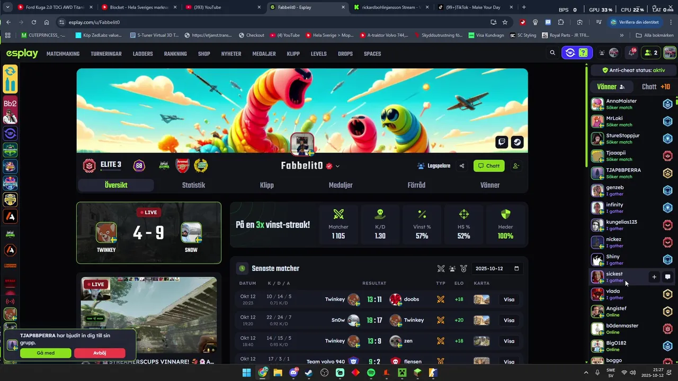Click the Windows Start button
This screenshot has width=678, height=381.
247,373
